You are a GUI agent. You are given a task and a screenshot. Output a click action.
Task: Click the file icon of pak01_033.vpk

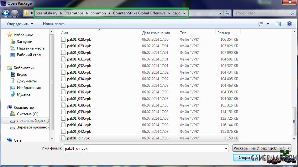[63, 72]
